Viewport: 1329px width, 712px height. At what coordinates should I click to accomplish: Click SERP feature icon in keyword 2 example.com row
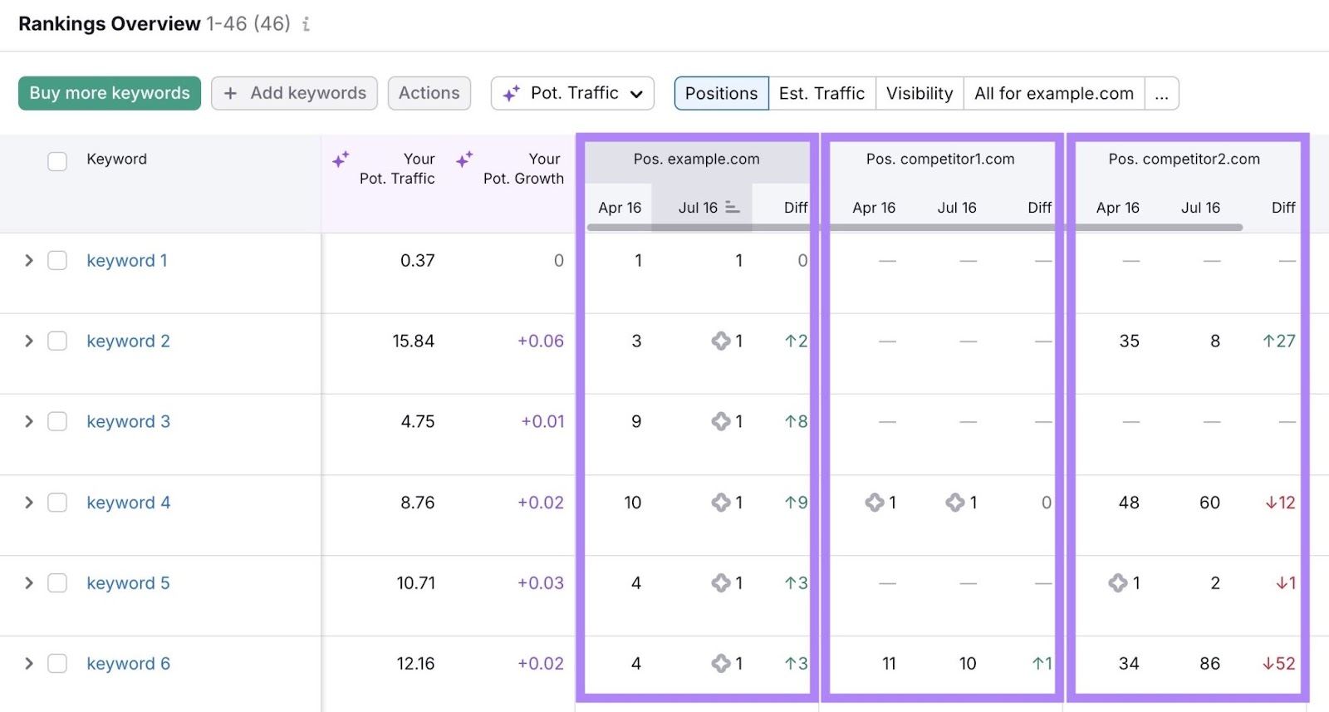(x=720, y=341)
